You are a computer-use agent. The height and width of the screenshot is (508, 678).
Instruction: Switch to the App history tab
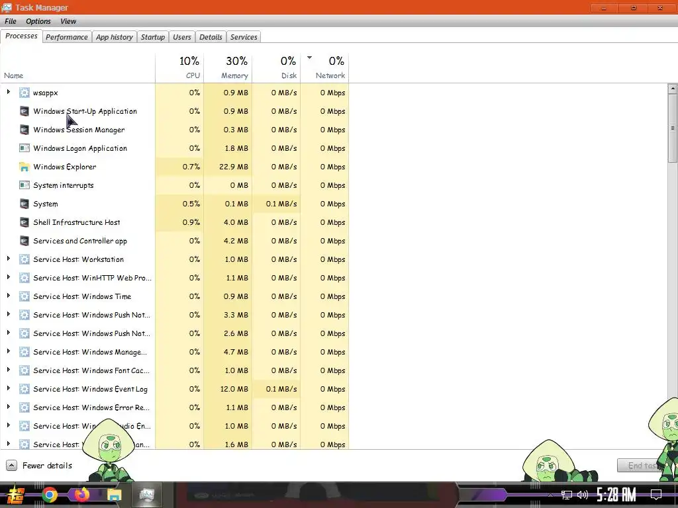coord(114,37)
